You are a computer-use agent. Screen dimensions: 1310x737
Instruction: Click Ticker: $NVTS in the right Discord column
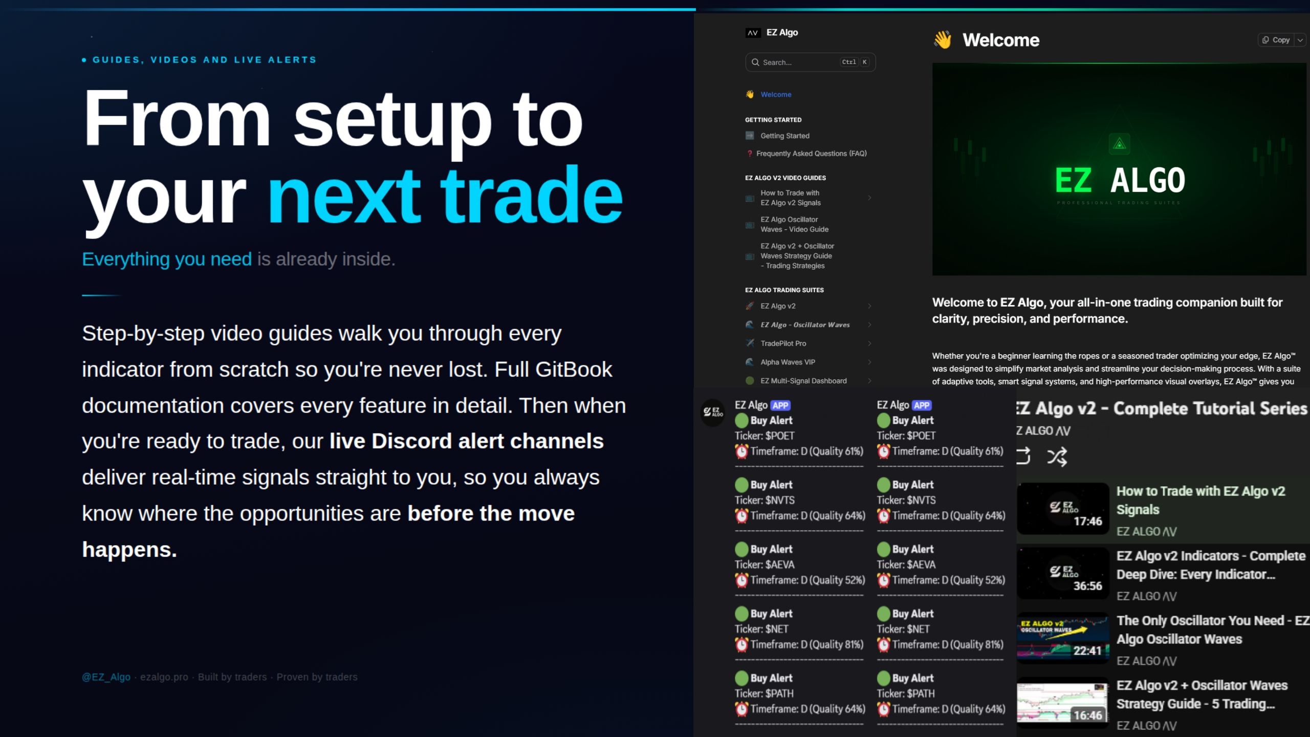906,500
